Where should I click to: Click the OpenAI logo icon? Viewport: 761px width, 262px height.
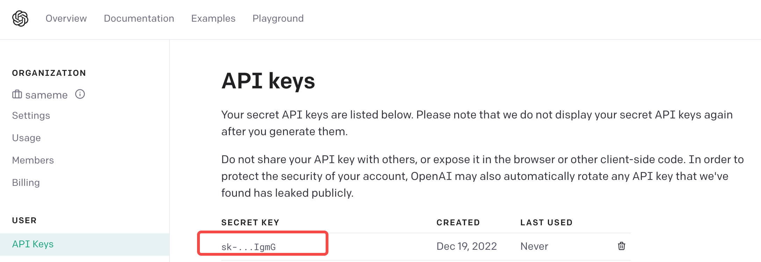tap(20, 19)
